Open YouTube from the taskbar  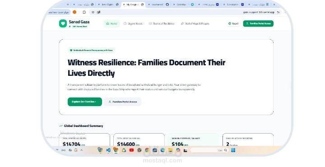[131, 150]
